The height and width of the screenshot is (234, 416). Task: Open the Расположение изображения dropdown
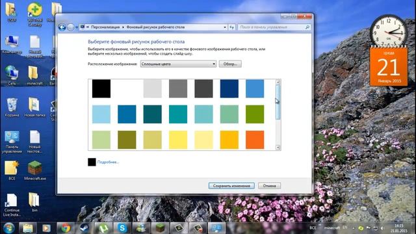click(178, 64)
